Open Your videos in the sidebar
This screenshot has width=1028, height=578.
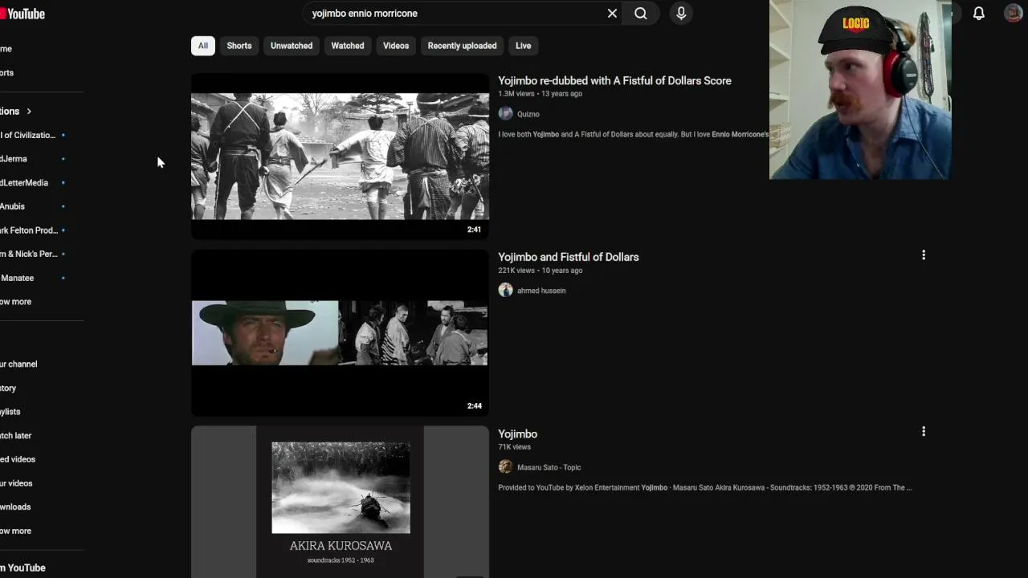coord(16,483)
